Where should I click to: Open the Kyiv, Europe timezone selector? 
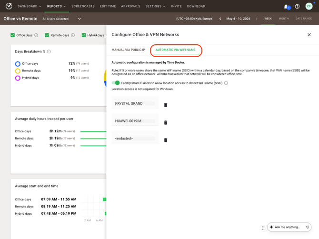point(194,19)
